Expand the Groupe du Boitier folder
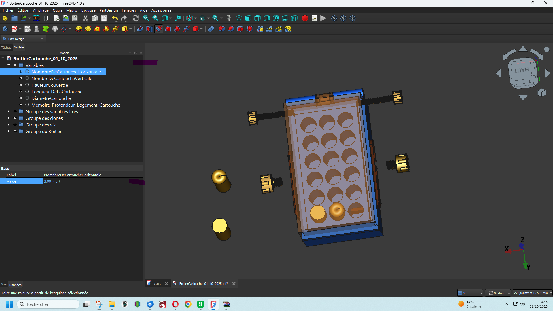This screenshot has width=553, height=311. tap(9, 131)
